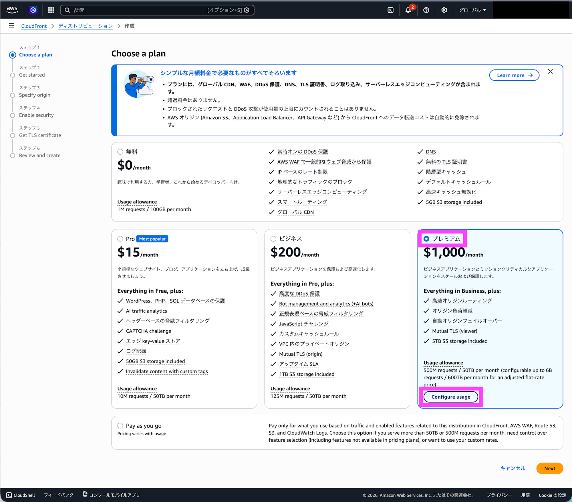Click the グローバル CDN feature
Viewport: 572px width, 502px height.
[x=295, y=212]
